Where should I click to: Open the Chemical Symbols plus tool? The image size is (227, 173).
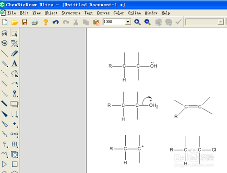coord(15,124)
